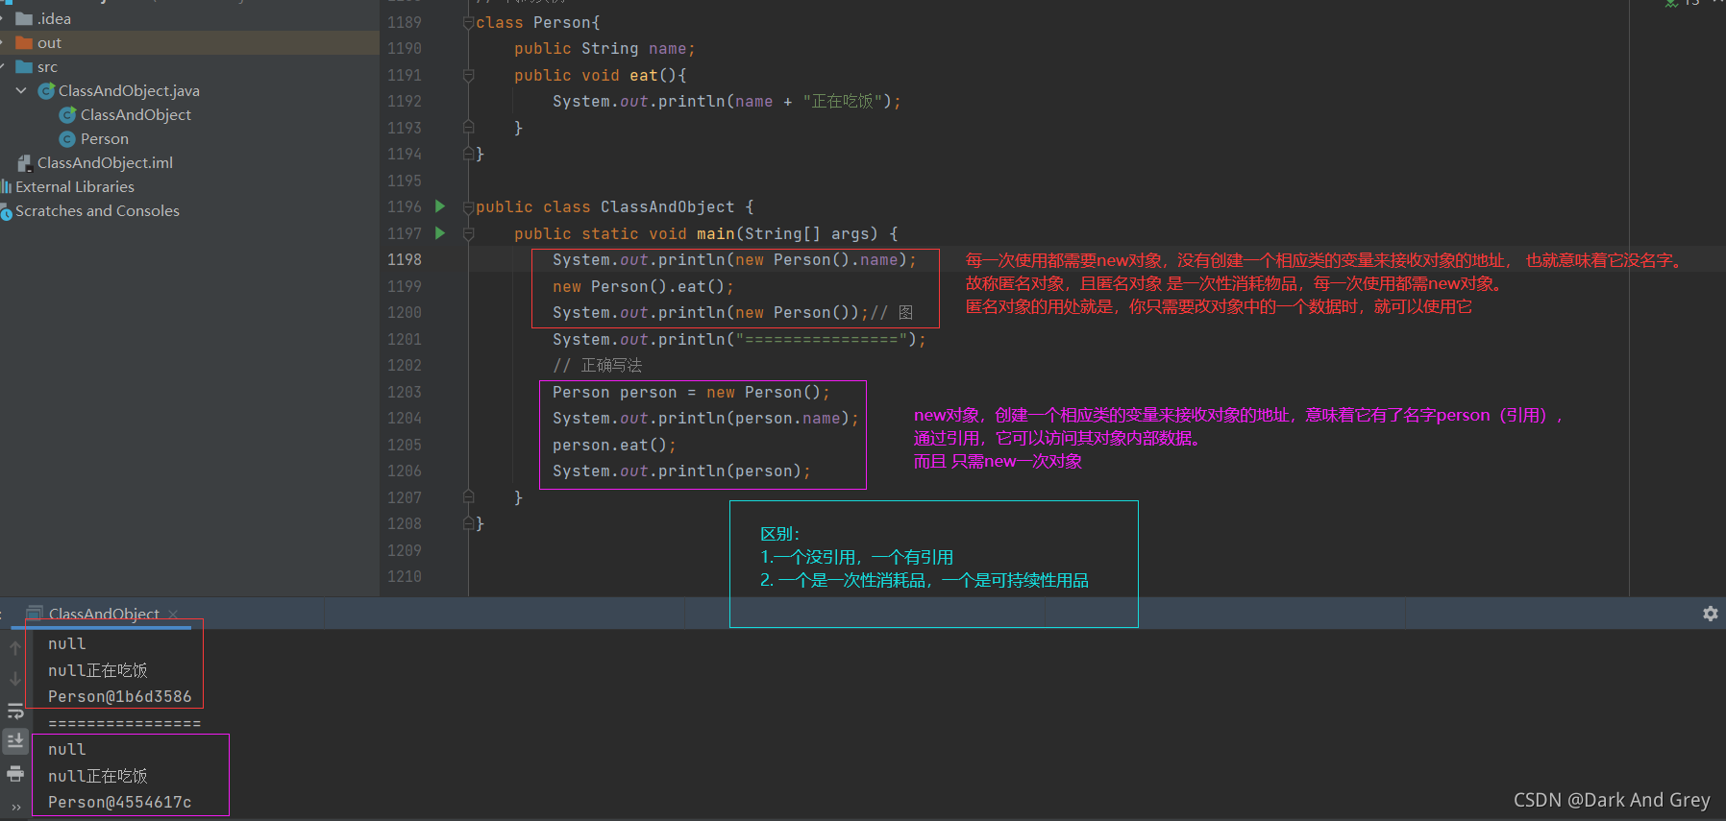
Task: Place cursor on "person.eat();" line
Action: pyautogui.click(x=614, y=445)
